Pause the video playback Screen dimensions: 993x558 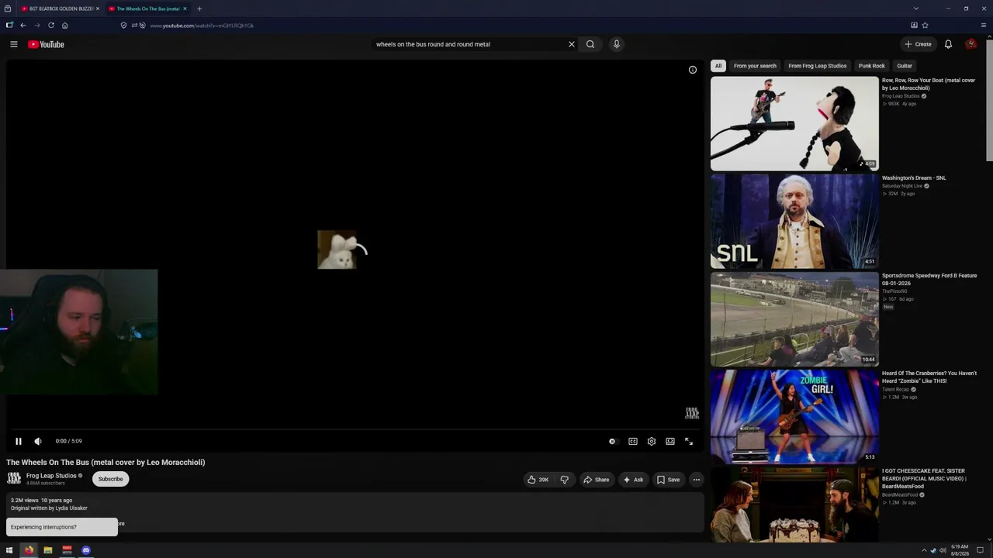tap(19, 441)
